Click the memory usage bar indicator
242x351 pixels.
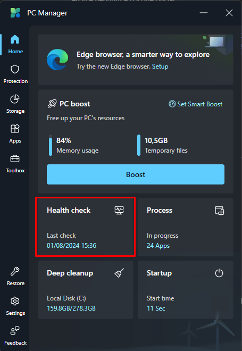(x=51, y=145)
